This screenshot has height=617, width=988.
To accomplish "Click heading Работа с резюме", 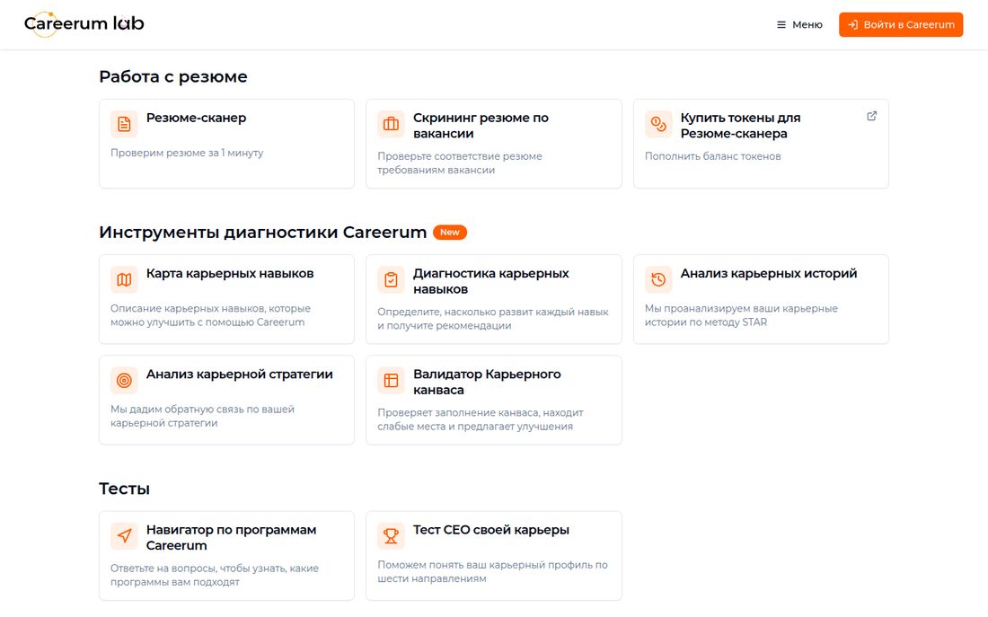I will click(173, 77).
